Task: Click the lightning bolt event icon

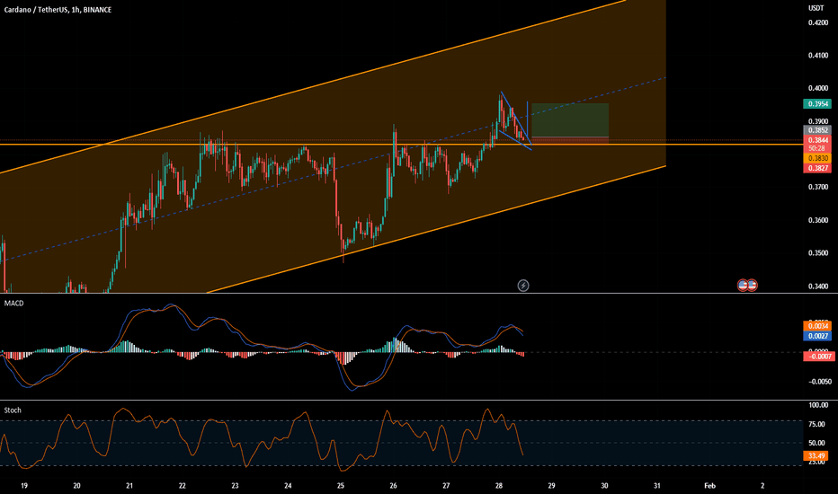Action: pos(523,286)
